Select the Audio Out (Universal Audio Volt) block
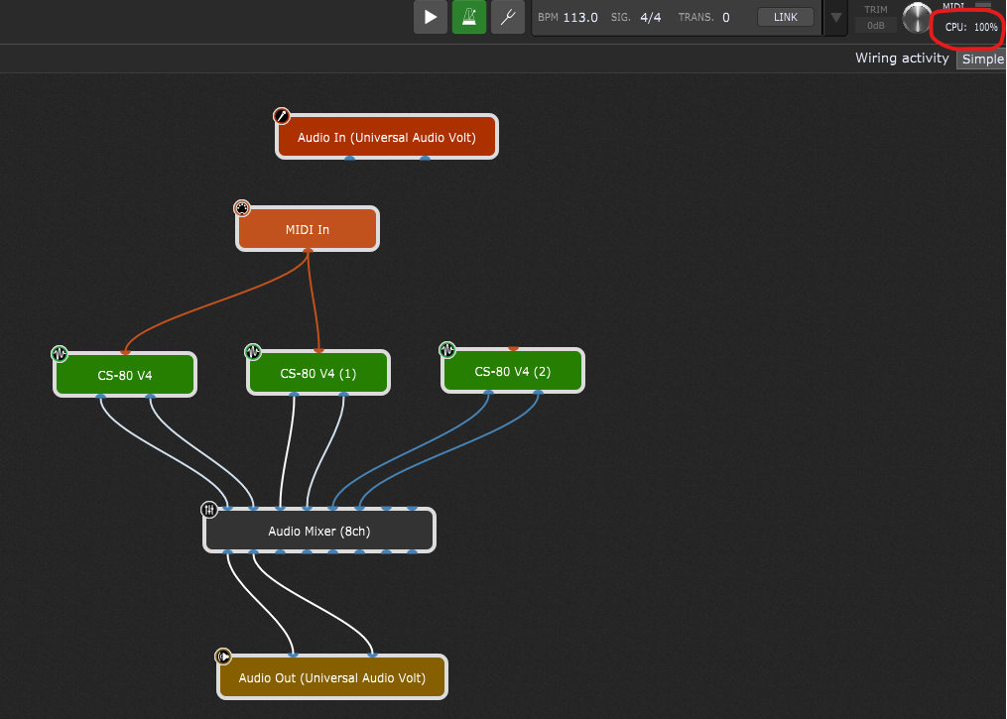This screenshot has width=1007, height=719. point(332,677)
